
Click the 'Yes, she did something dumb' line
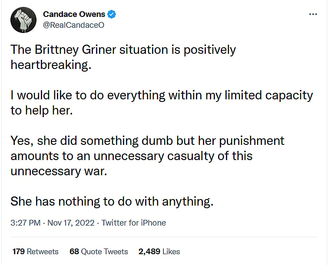147,141
